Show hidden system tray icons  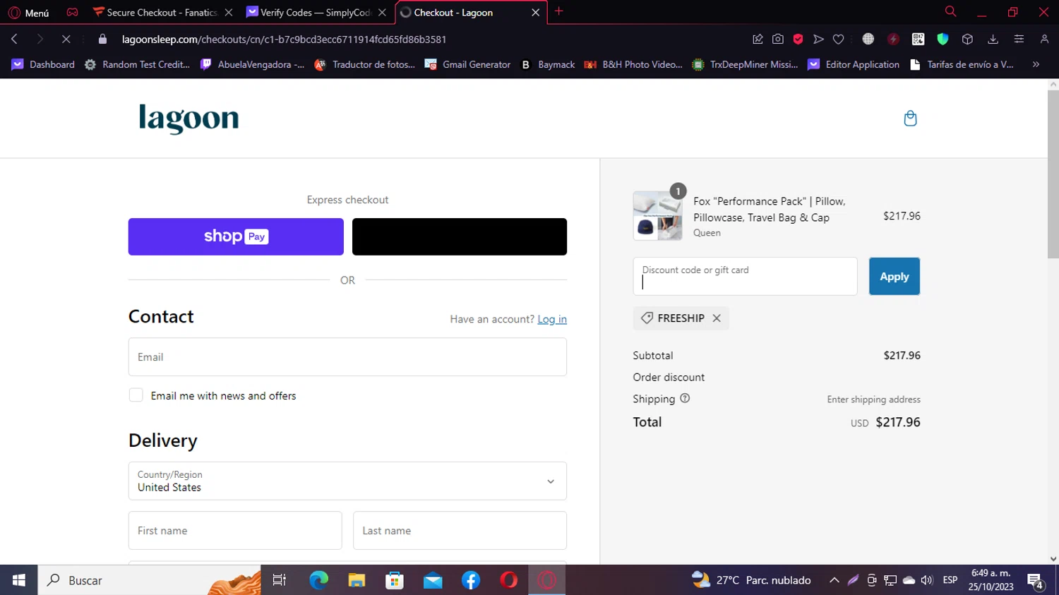(x=834, y=580)
